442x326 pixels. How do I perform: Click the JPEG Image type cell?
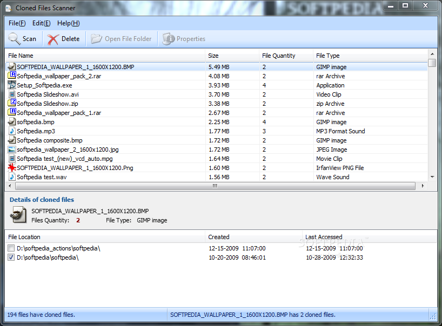332,150
